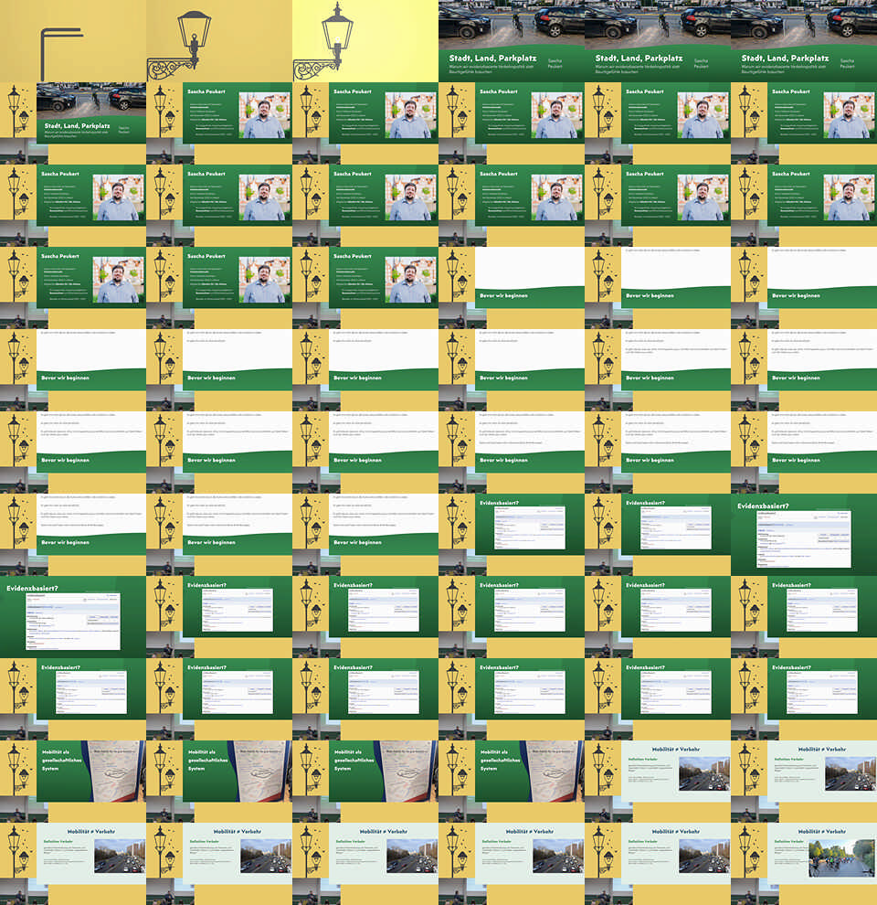This screenshot has height=905, width=877.
Task: Jump to the last 'Bevor wir beginnen' thumbnail
Action: [x=365, y=535]
